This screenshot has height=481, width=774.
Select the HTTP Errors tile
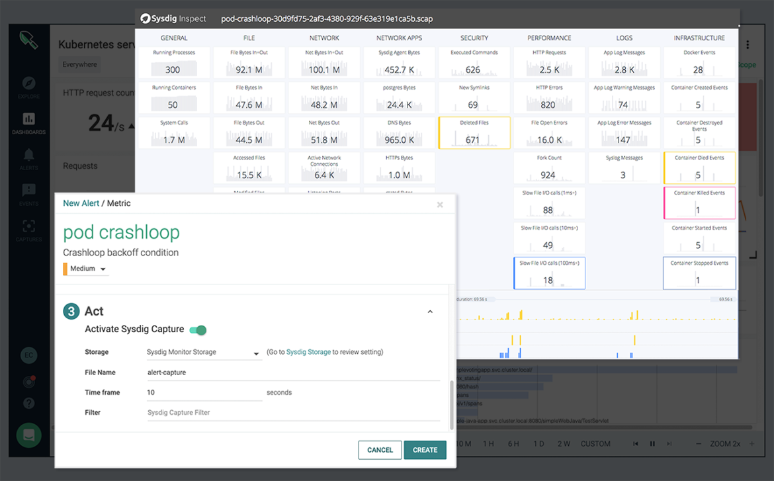[549, 98]
